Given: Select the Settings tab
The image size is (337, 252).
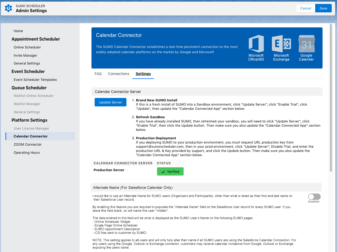Looking at the screenshot, I should tap(143, 74).
